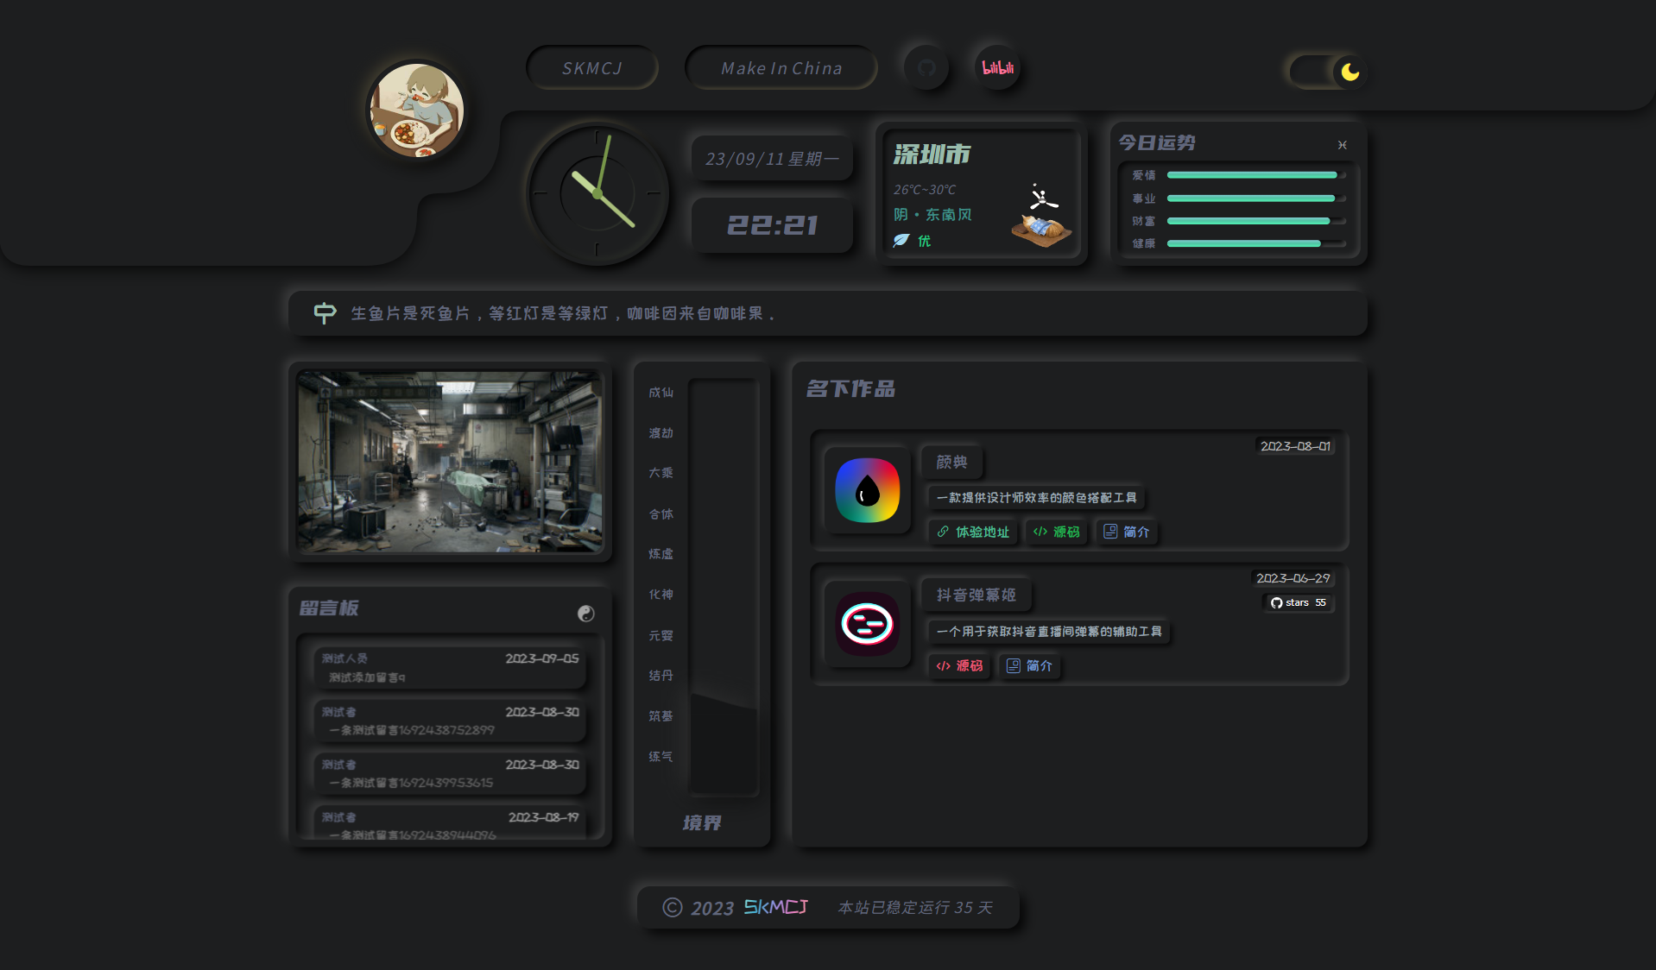Toggle the dark mode moon switch
The height and width of the screenshot is (970, 1656).
[1327, 72]
